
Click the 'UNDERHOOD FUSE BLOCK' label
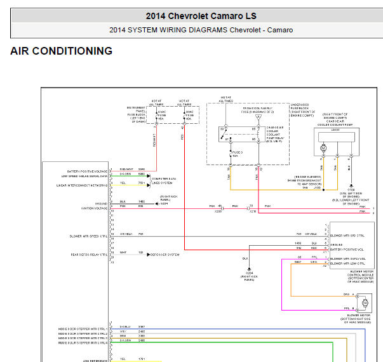(x=302, y=110)
